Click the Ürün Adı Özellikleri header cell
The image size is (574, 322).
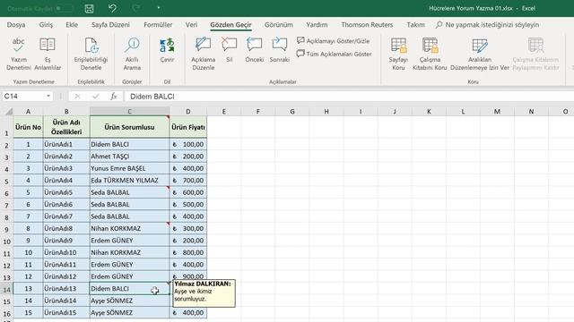(x=66, y=127)
